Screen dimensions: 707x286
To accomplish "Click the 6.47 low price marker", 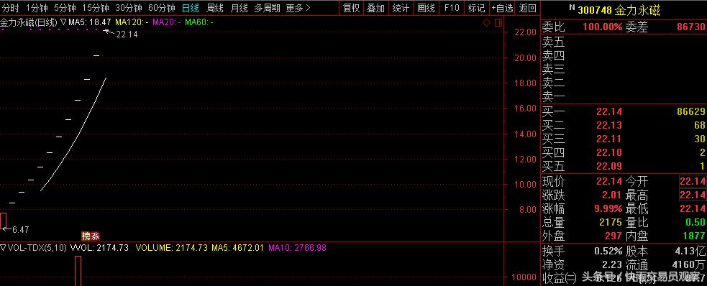I will pos(20,230).
